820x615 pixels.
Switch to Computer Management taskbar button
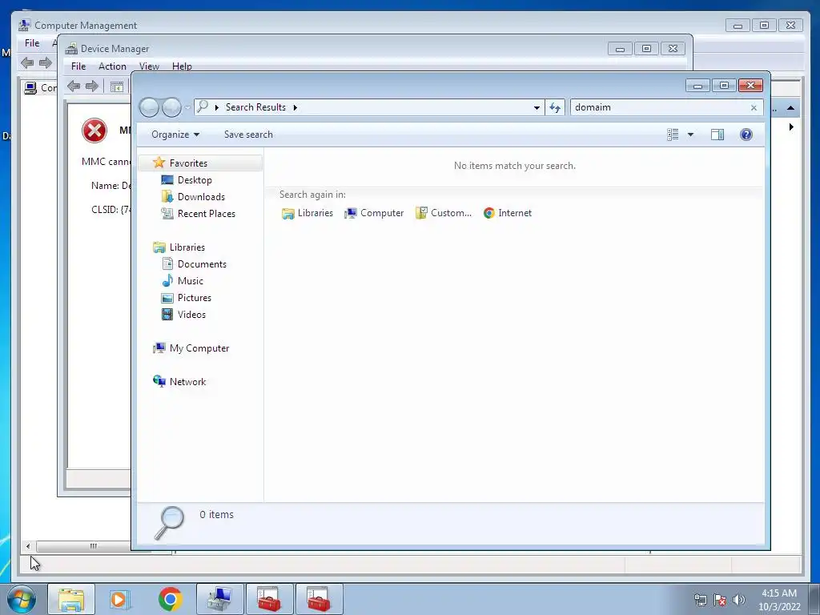point(219,599)
